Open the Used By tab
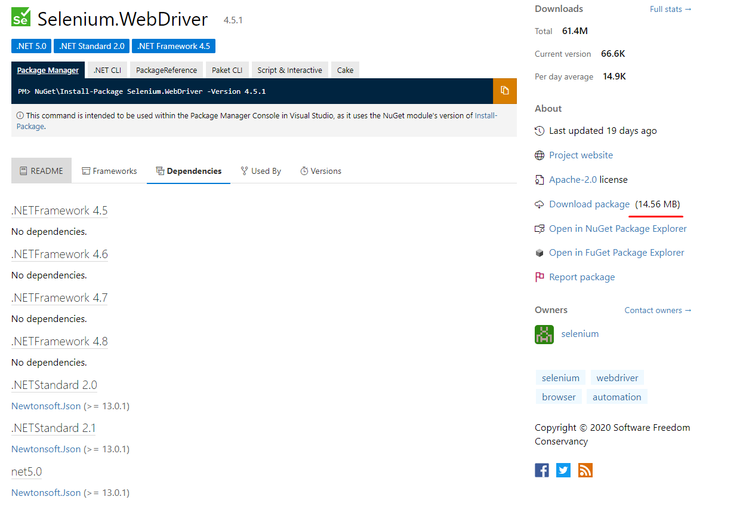The width and height of the screenshot is (749, 515). (x=261, y=171)
